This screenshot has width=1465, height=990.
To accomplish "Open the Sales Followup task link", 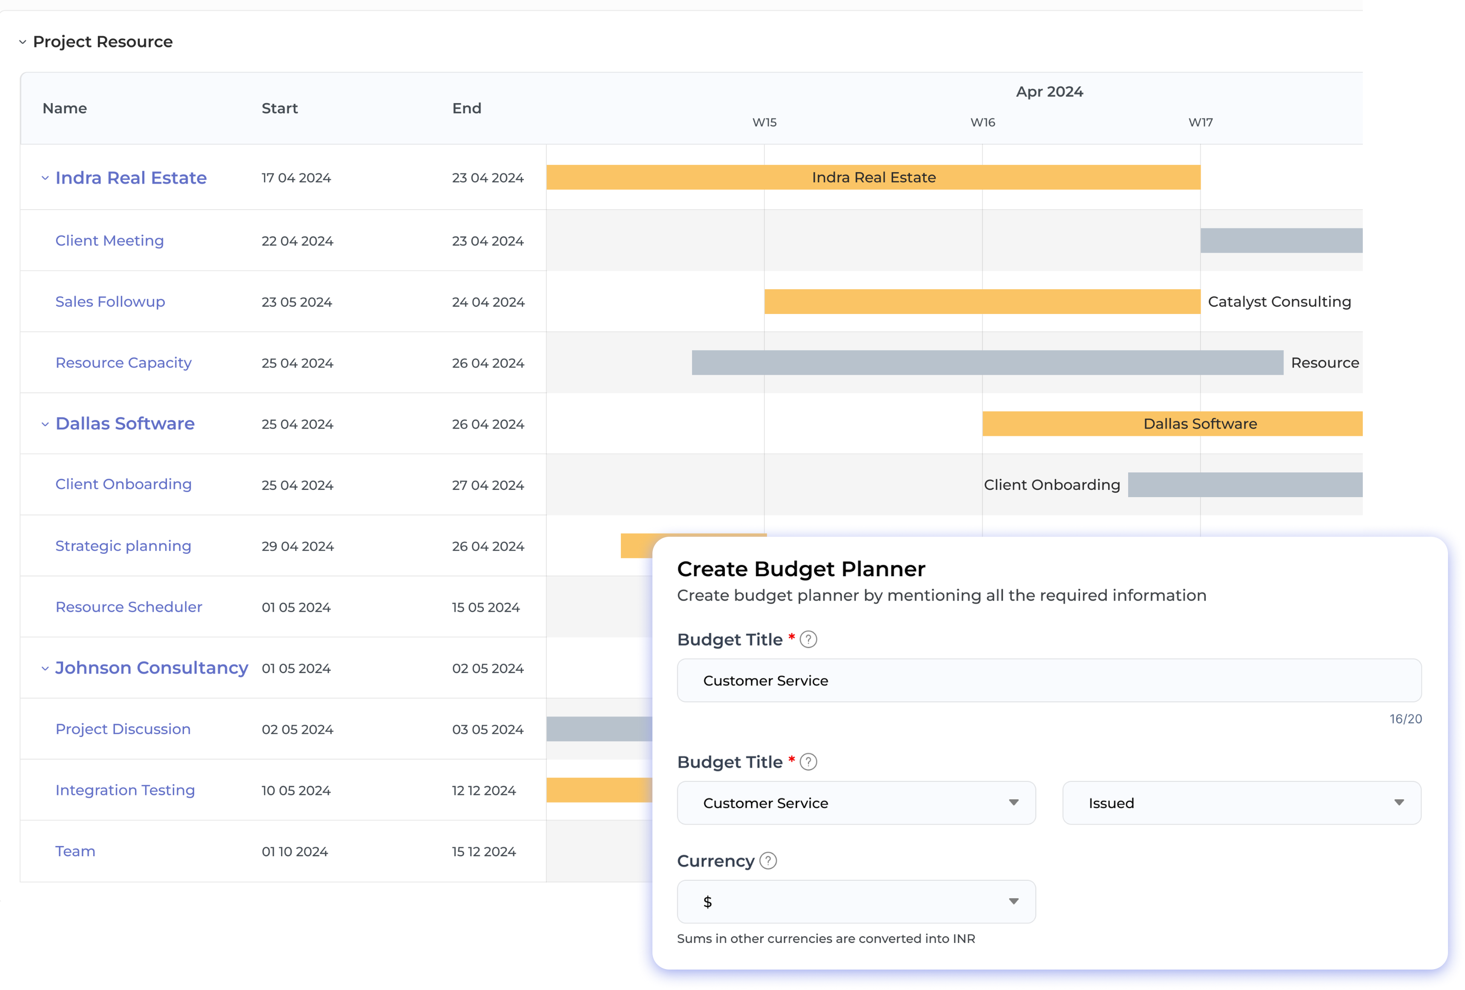I will click(x=110, y=302).
